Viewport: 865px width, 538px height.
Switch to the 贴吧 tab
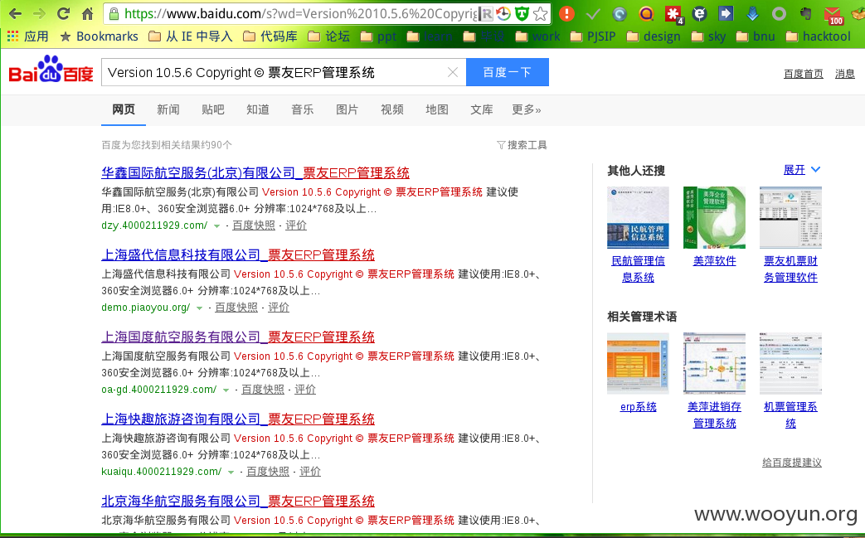[213, 109]
